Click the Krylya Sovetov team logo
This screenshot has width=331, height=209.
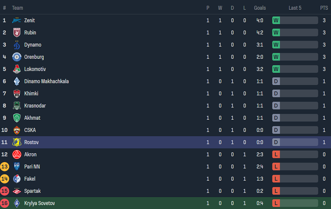[17, 203]
